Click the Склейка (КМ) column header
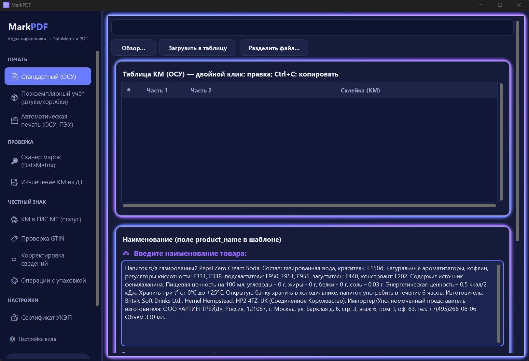This screenshot has height=361, width=529. tap(360, 90)
